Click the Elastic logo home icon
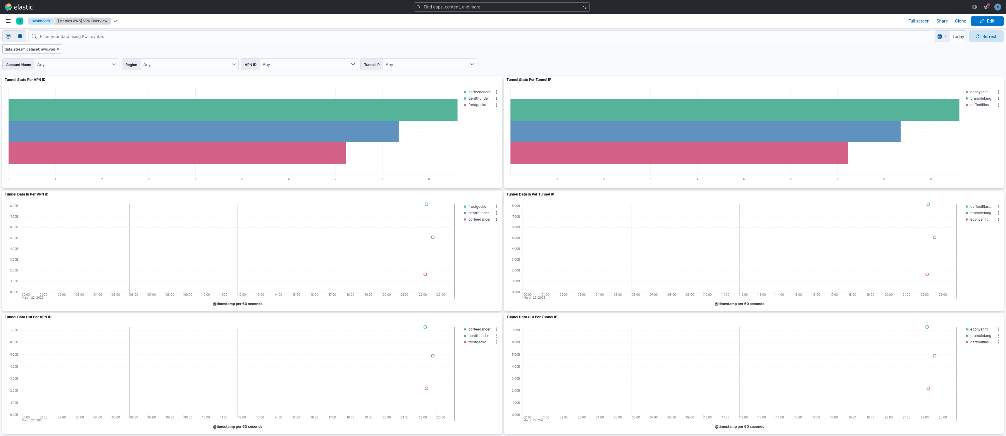Image resolution: width=1006 pixels, height=436 pixels. (x=8, y=7)
